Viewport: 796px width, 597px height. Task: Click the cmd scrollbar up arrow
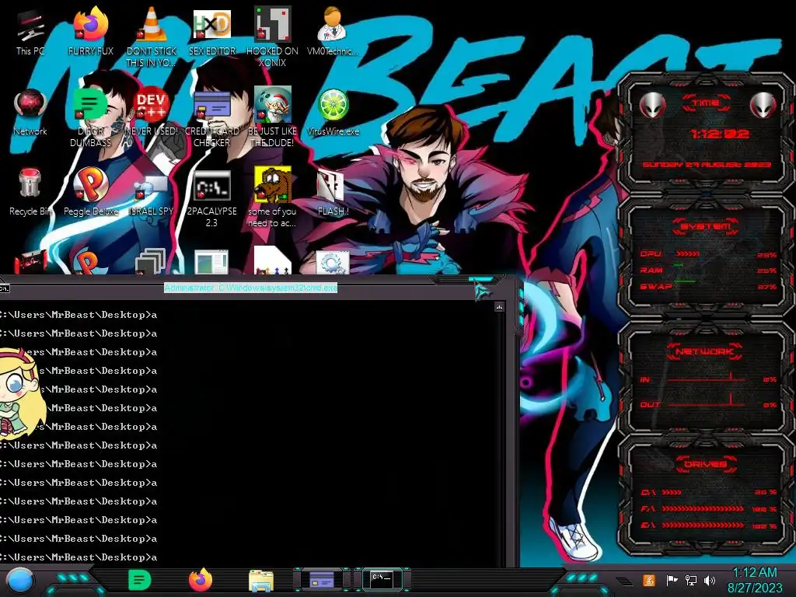499,306
